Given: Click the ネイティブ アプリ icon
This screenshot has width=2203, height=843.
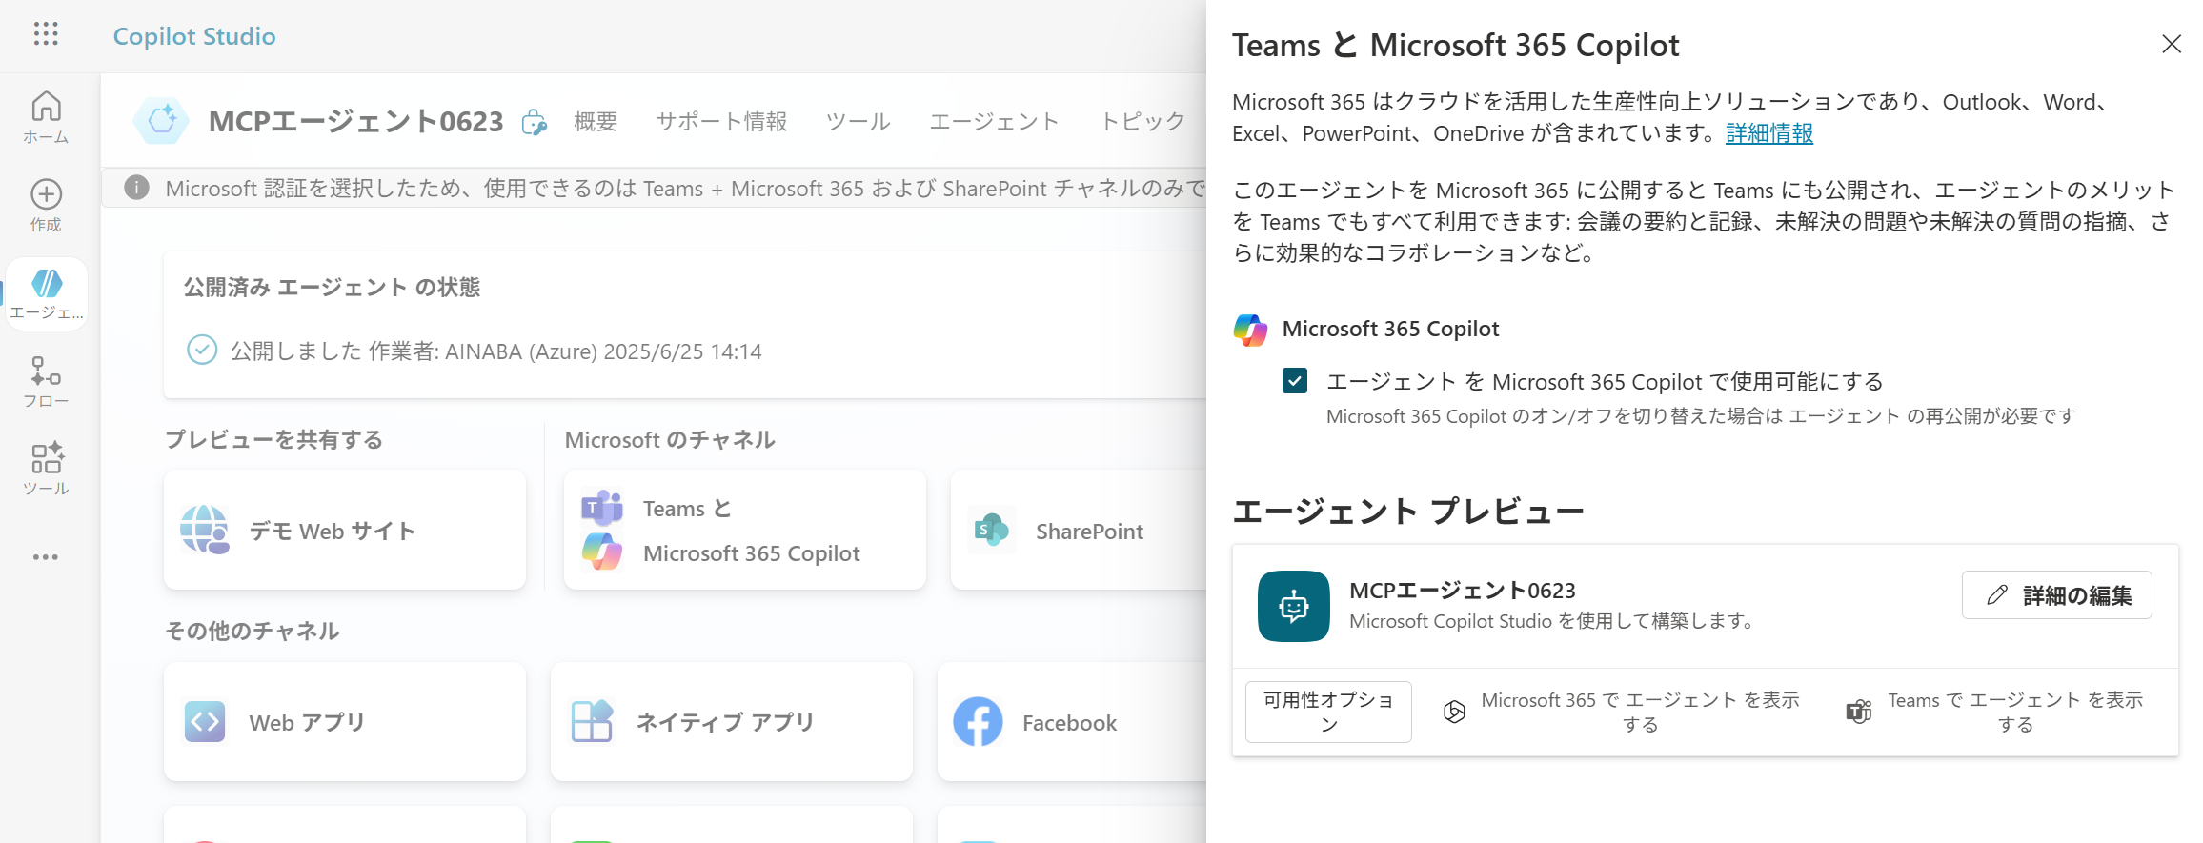Looking at the screenshot, I should (x=592, y=721).
